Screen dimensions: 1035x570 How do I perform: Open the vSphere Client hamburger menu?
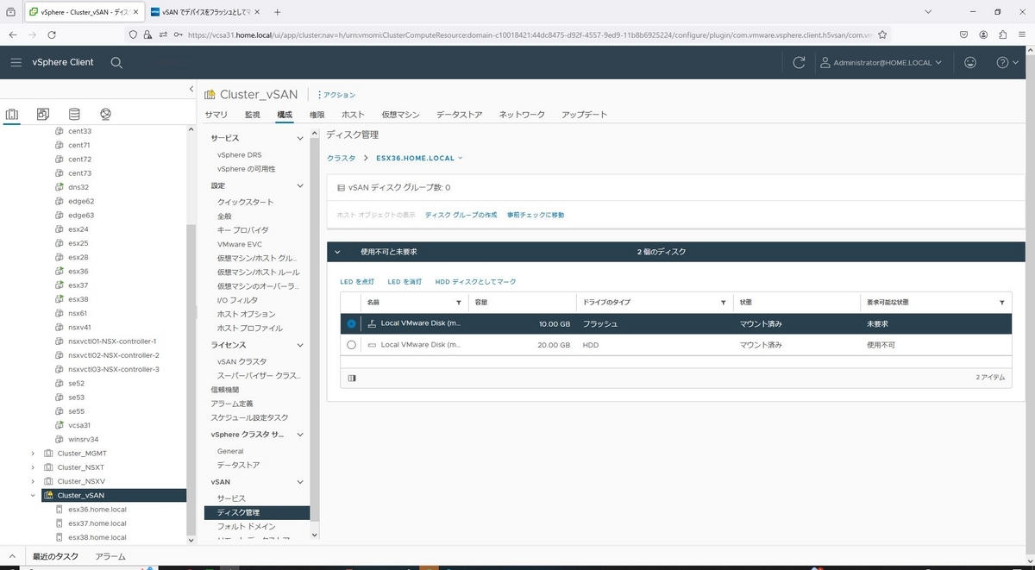coord(16,63)
